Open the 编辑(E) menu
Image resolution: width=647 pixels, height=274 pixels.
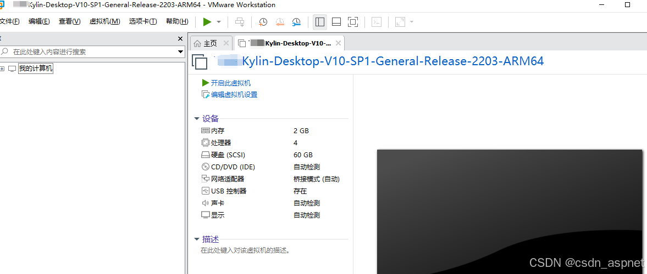tap(39, 22)
